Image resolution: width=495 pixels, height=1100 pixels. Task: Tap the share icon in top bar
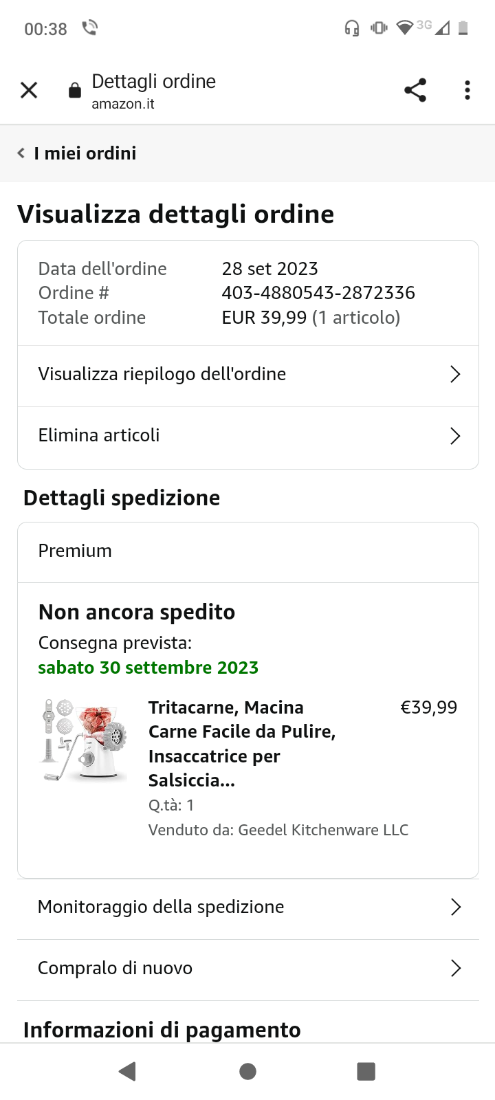(x=415, y=90)
